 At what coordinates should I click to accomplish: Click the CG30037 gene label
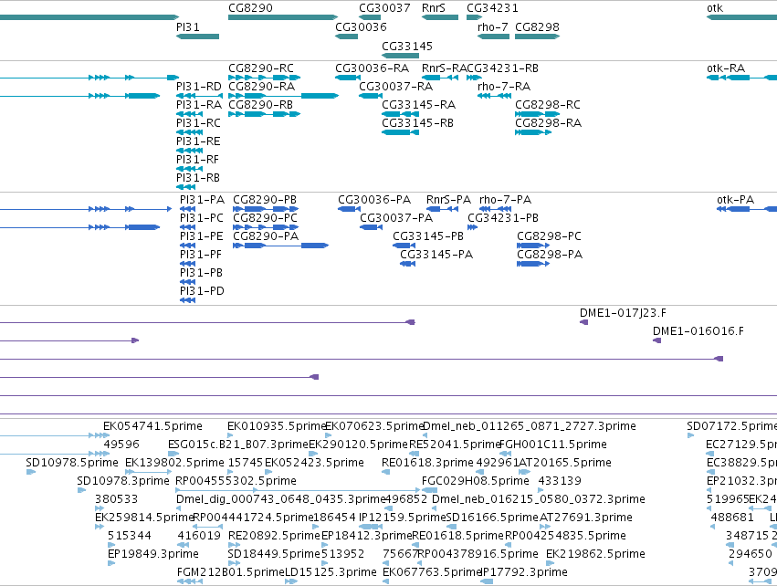(x=384, y=8)
